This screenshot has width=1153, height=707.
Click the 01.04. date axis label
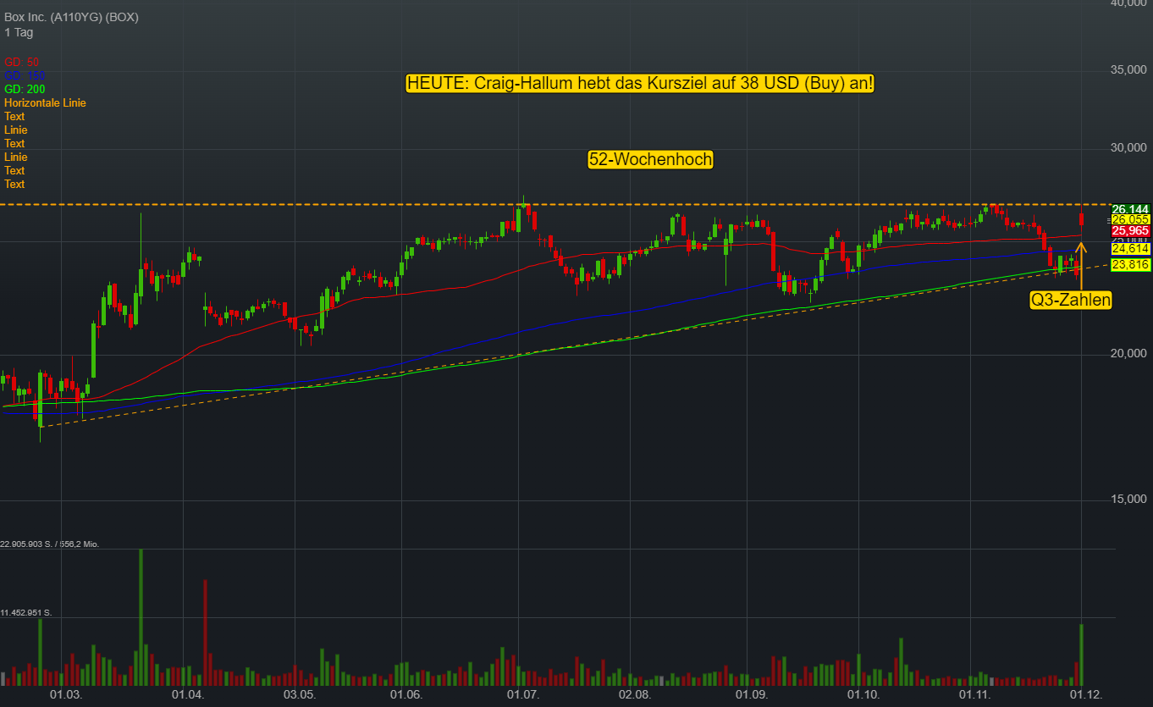coord(188,694)
